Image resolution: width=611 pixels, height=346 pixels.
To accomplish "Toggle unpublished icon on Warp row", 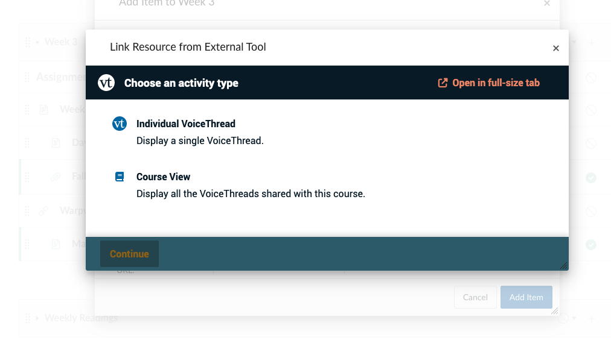I will coord(591,212).
